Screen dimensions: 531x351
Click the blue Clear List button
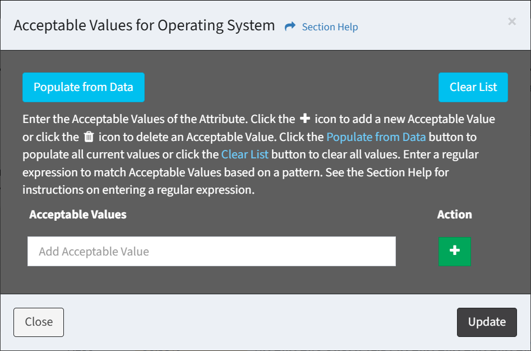[473, 87]
